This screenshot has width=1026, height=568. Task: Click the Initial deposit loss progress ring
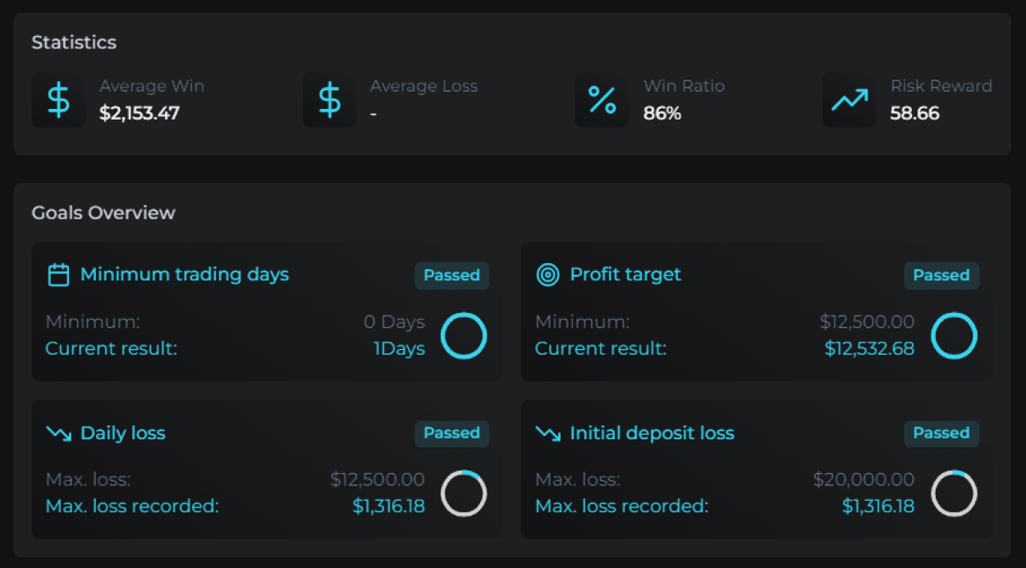click(954, 493)
